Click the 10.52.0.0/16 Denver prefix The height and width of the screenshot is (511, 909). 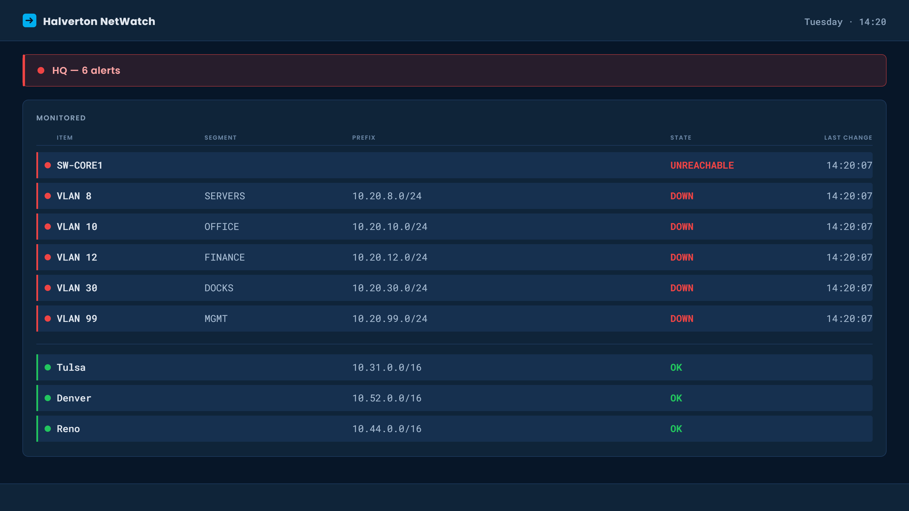click(387, 398)
